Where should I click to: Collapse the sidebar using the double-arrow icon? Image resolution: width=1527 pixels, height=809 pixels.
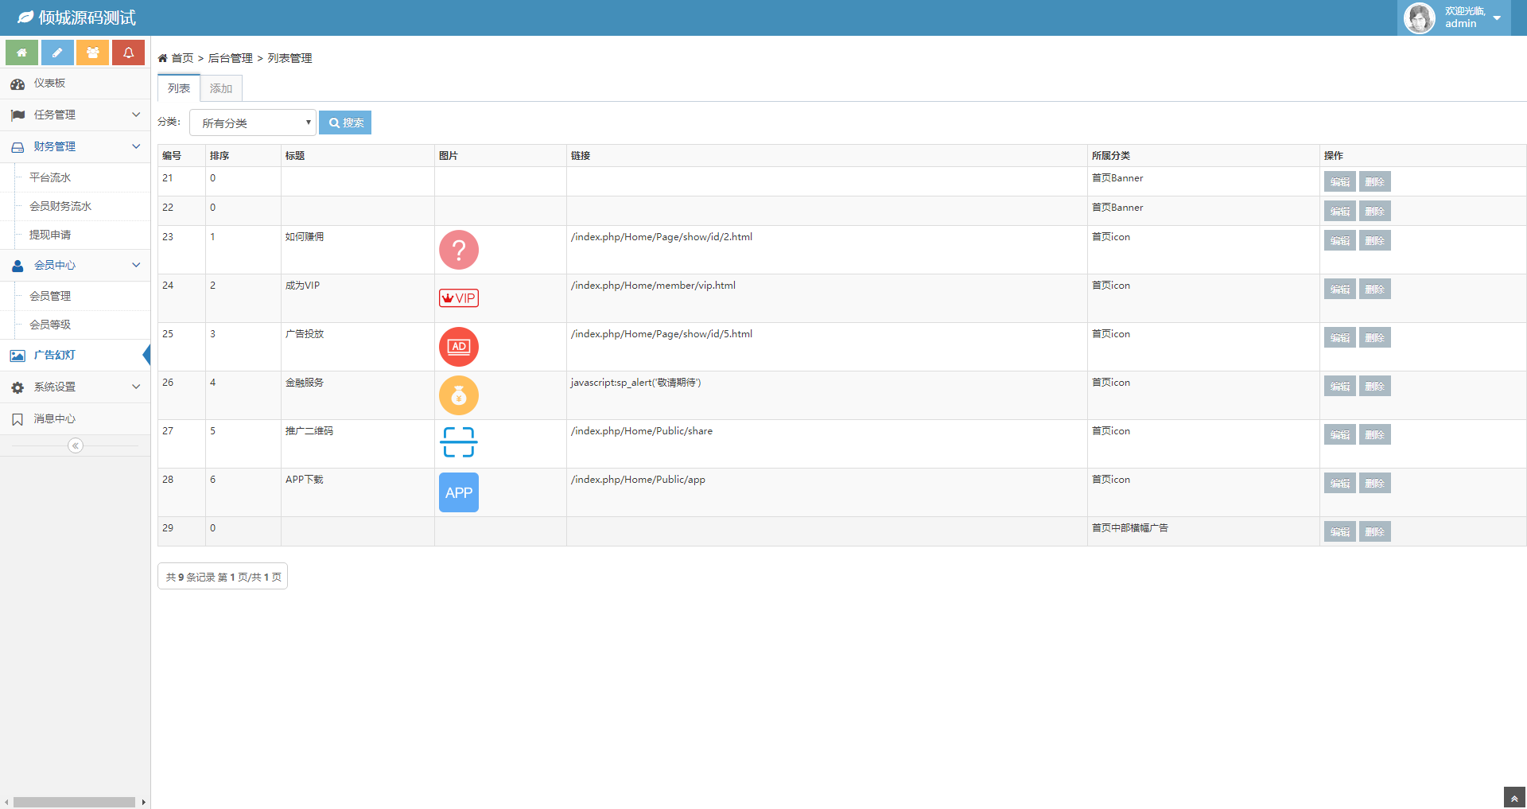point(76,445)
